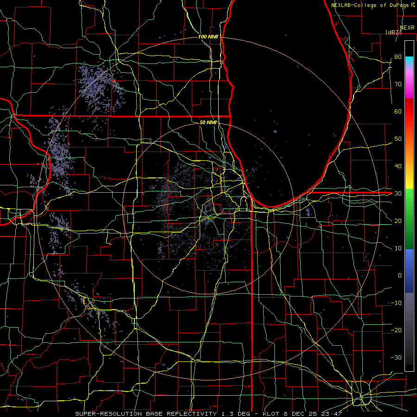Click the -30 value on the dBZ scale
Viewport: 417px width, 417px height.
(396, 357)
